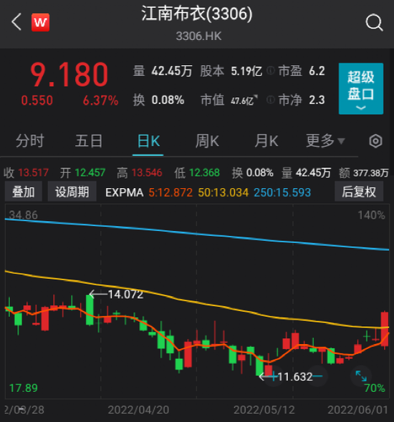The image size is (394, 422).
Task: Switch to the 周K tab
Action: pyautogui.click(x=207, y=141)
